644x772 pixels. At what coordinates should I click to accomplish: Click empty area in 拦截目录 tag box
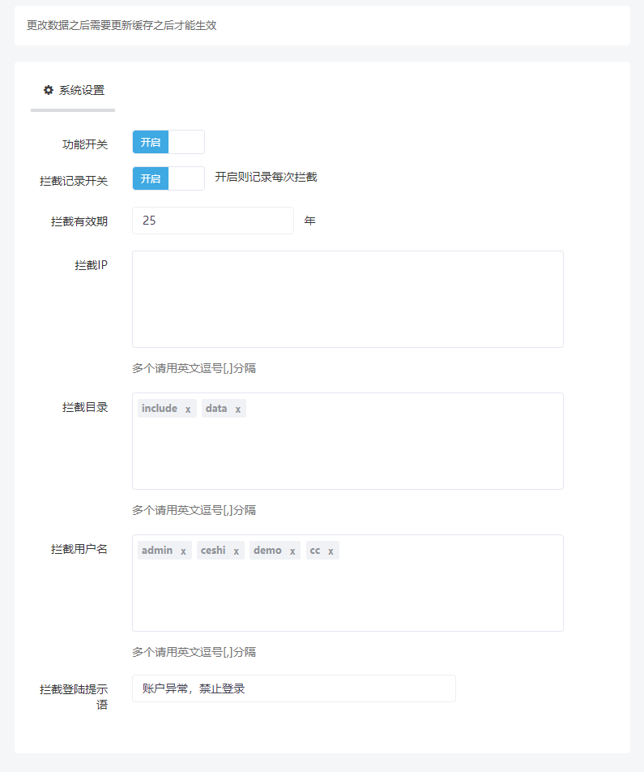[x=348, y=454]
